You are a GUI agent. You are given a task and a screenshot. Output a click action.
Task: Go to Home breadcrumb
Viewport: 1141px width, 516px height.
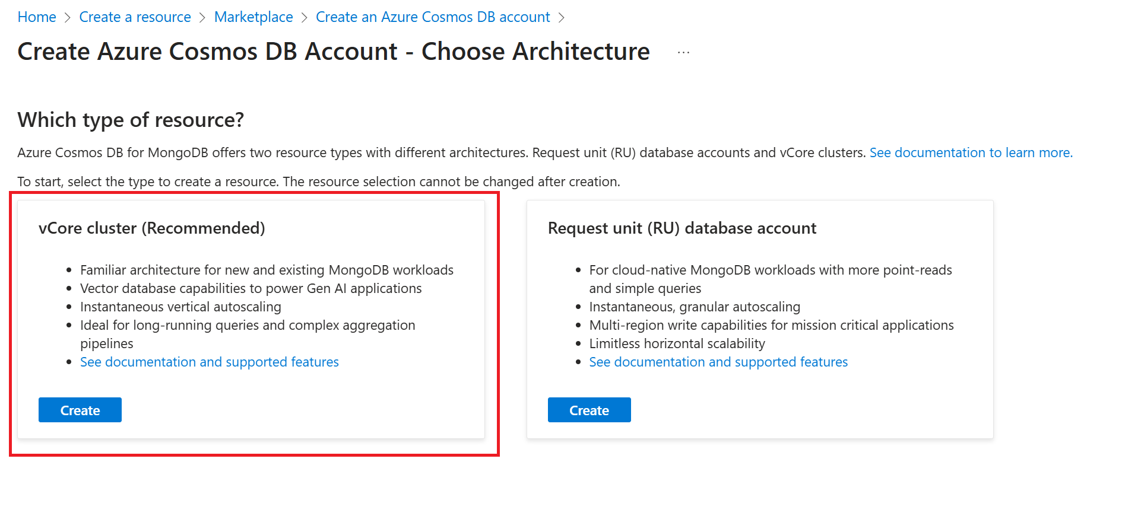pyautogui.click(x=37, y=17)
